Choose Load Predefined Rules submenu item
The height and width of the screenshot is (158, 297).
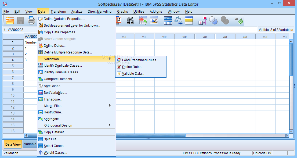point(141,60)
